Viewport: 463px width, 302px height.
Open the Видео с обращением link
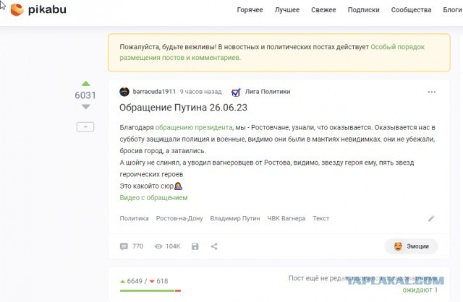pos(153,197)
